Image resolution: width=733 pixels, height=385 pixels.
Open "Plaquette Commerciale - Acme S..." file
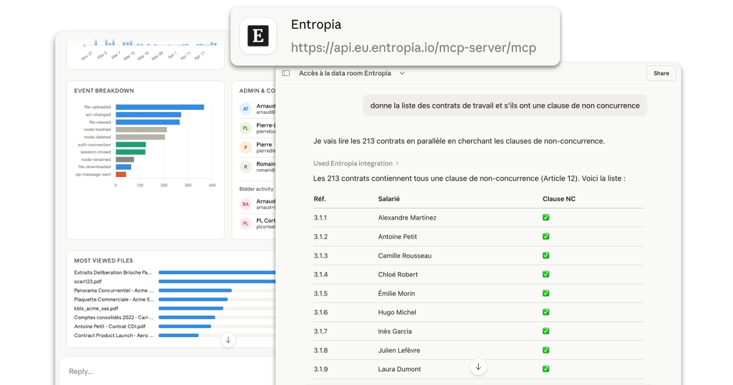(114, 299)
